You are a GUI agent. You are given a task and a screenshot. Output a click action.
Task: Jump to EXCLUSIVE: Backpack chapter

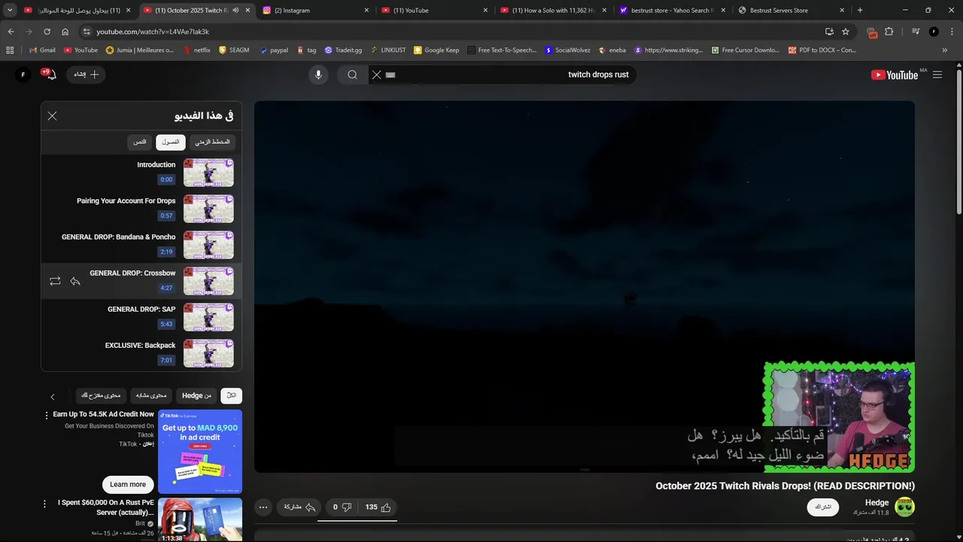point(141,353)
